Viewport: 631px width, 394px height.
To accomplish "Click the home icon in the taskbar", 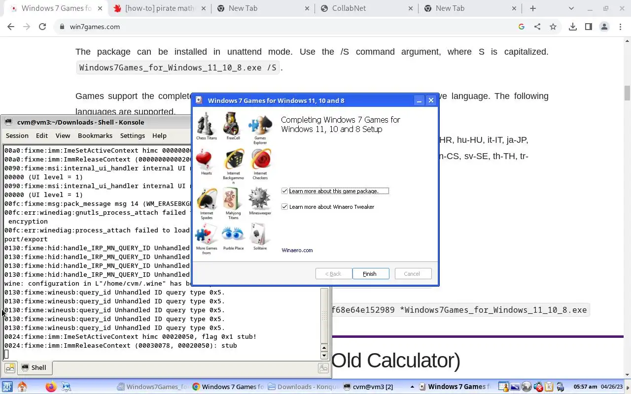I will [22, 387].
